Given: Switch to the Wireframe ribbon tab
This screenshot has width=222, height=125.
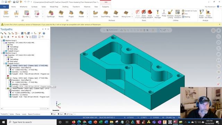Looking at the screenshot, I should pyautogui.click(x=24, y=7).
